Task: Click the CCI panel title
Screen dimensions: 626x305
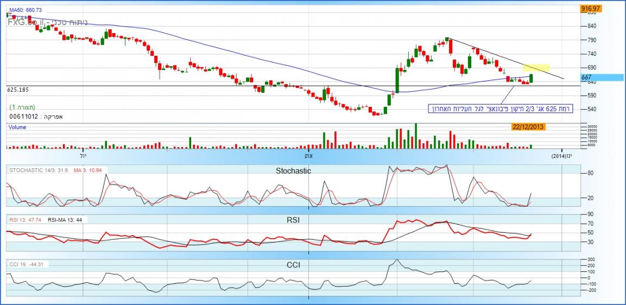Action: [293, 265]
